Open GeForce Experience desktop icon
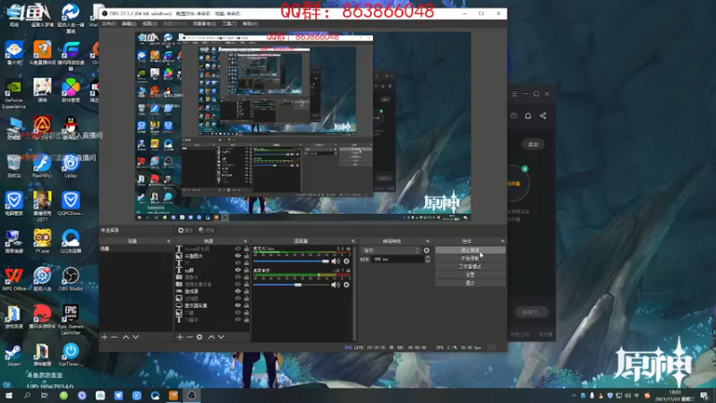Image resolution: width=716 pixels, height=403 pixels. click(13, 94)
